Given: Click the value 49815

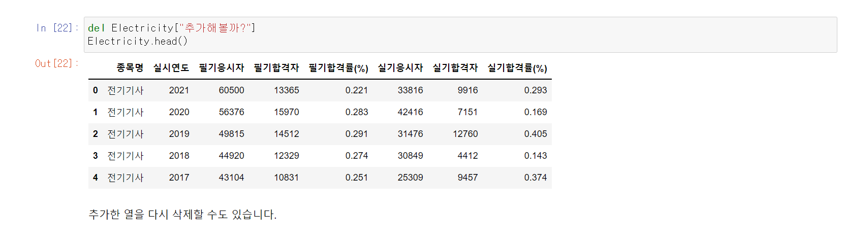Looking at the screenshot, I should [232, 134].
